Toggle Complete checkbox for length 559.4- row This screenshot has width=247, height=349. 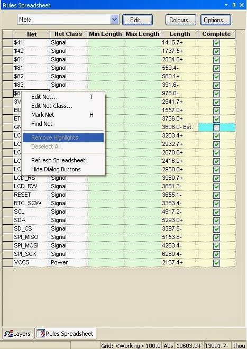click(216, 68)
